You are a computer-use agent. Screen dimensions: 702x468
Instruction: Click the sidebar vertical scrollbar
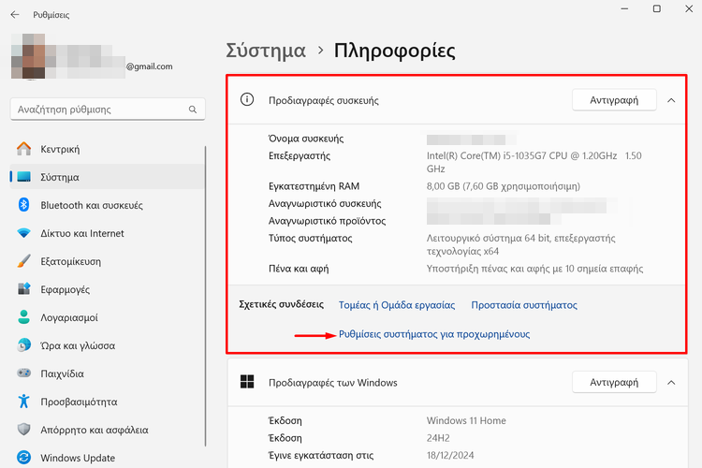[206, 296]
